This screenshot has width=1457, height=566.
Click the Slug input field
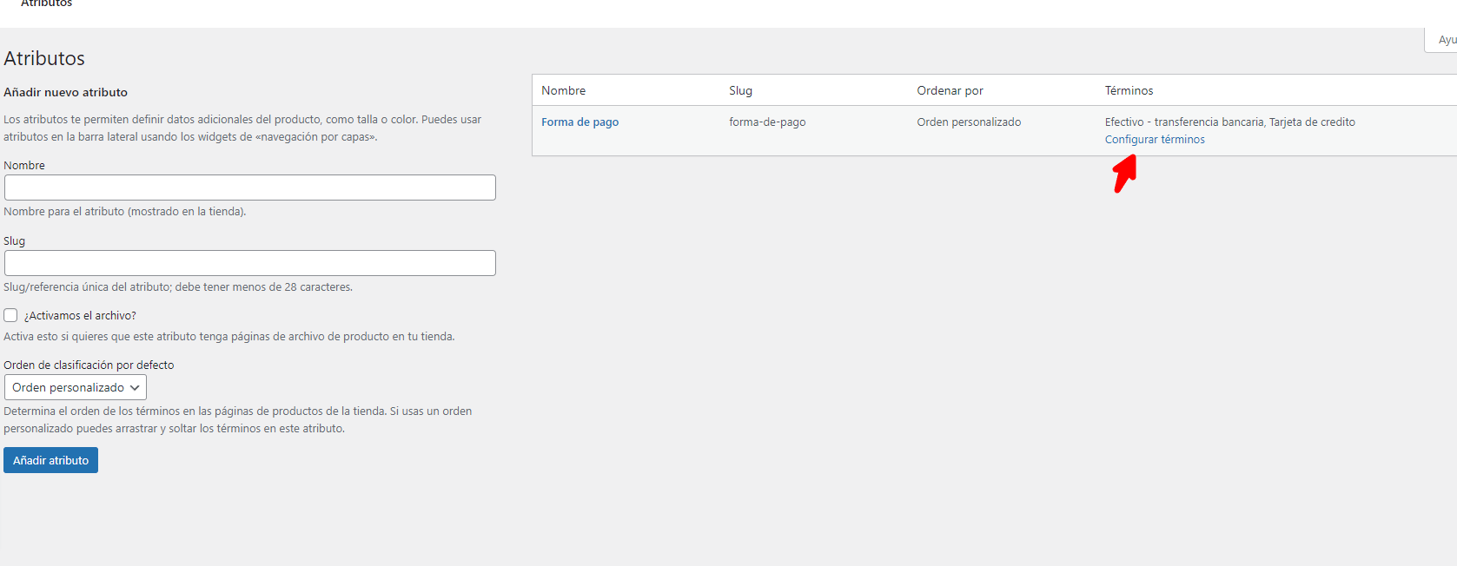pyautogui.click(x=250, y=263)
